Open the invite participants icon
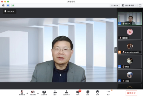Viewport: 143px width, 97px height. point(55,93)
